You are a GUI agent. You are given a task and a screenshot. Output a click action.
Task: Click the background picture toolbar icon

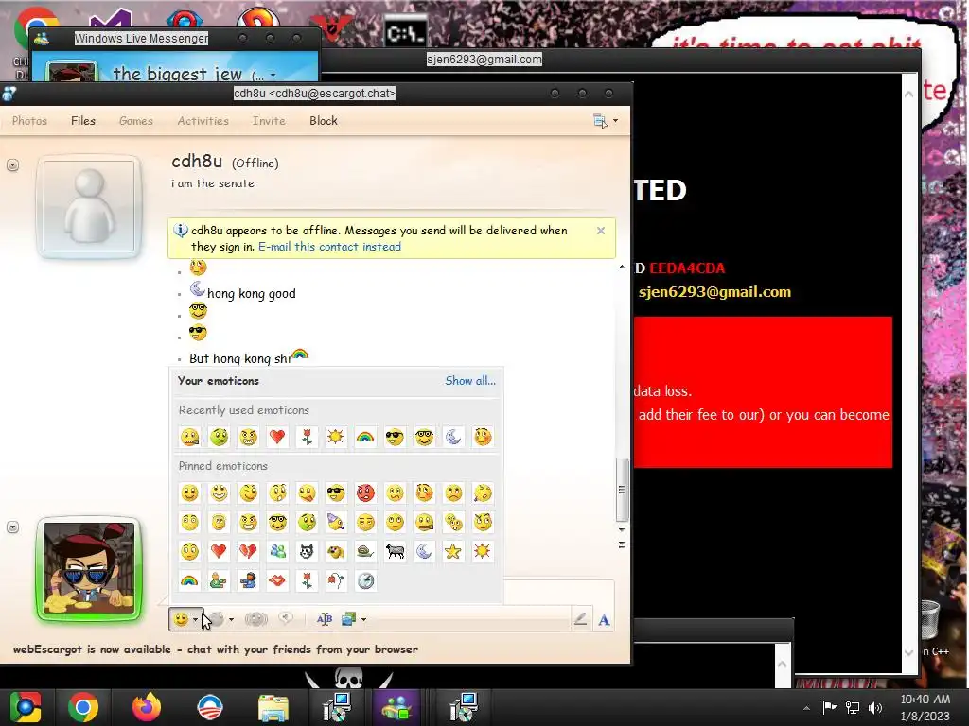coord(348,619)
